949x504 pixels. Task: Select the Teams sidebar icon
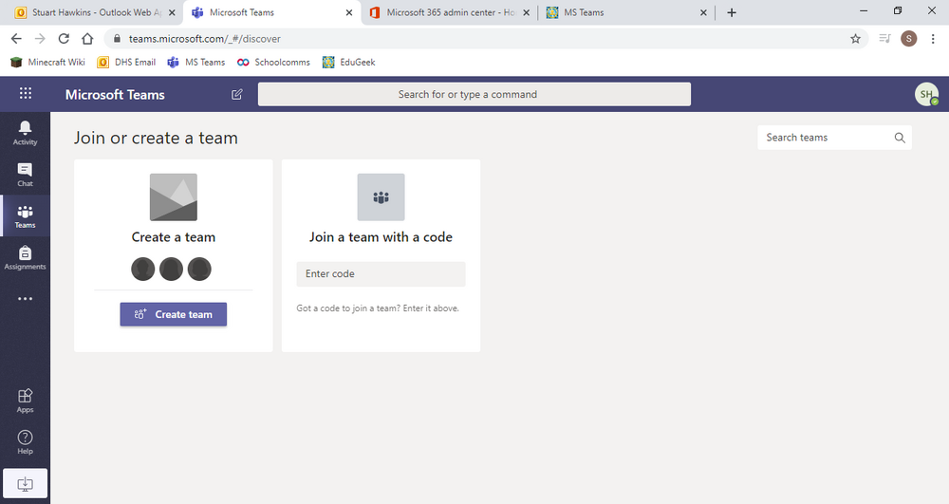25,216
